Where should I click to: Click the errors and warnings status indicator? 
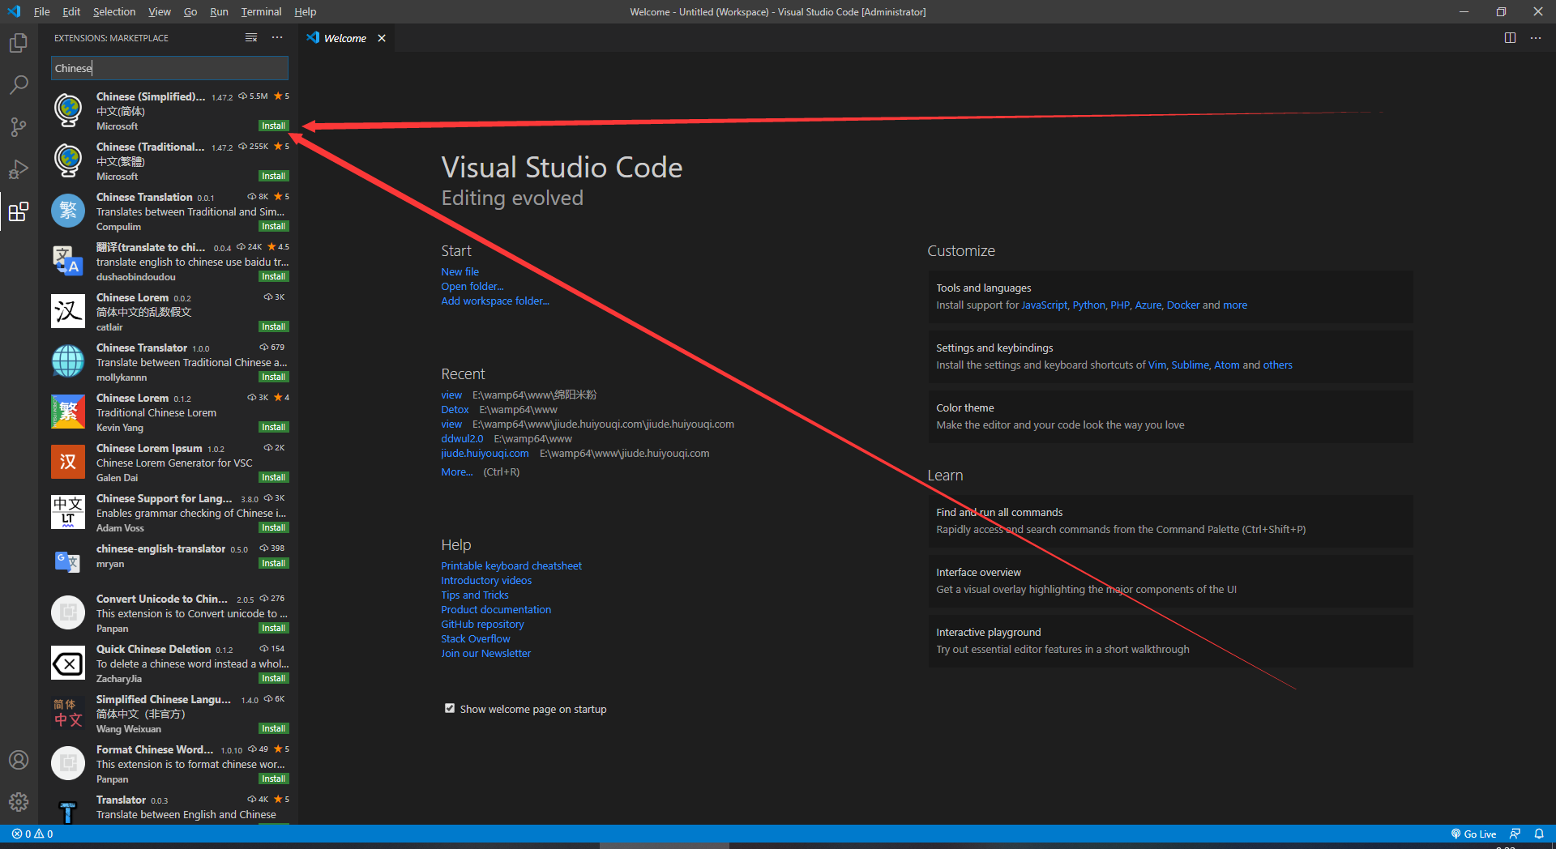pyautogui.click(x=32, y=834)
